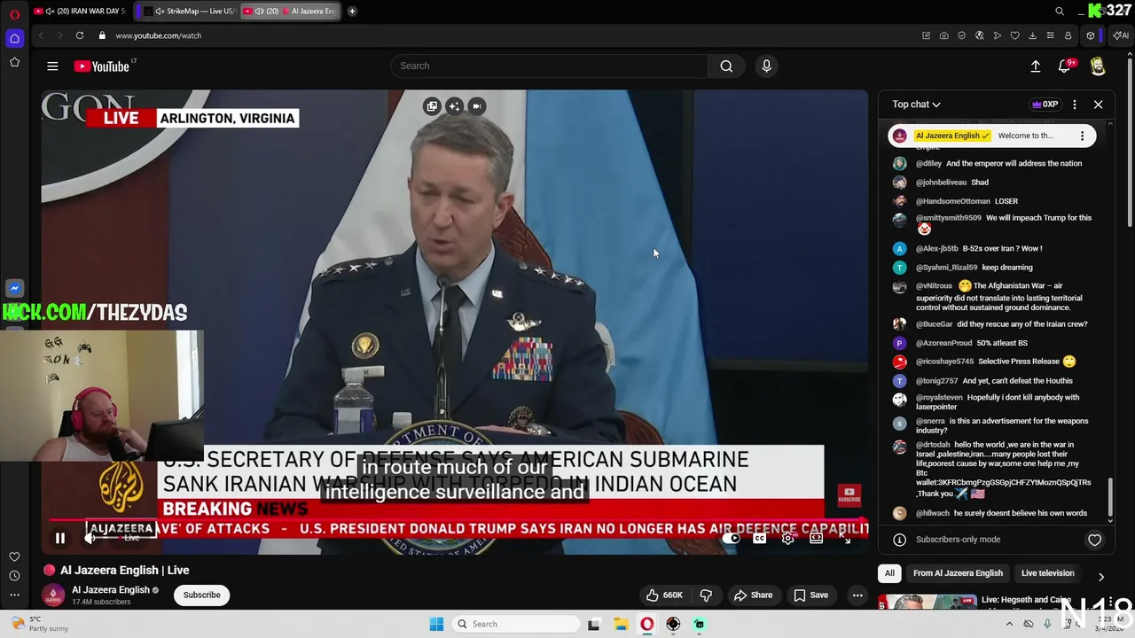This screenshot has height=638, width=1135.
Task: Open Opera AI assistant button
Action: [x=1121, y=35]
